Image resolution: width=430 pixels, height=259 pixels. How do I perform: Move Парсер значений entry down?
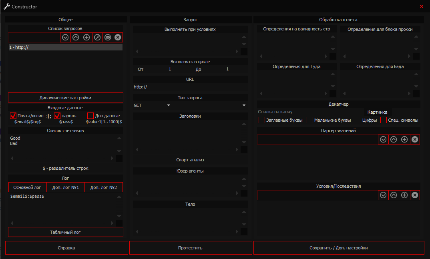pos(383,139)
